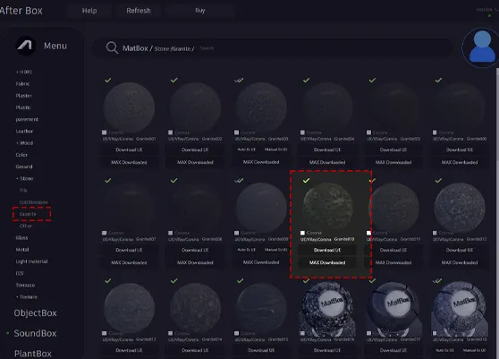Click Download UE for Granite010
The height and width of the screenshot is (359, 499).
coord(327,250)
